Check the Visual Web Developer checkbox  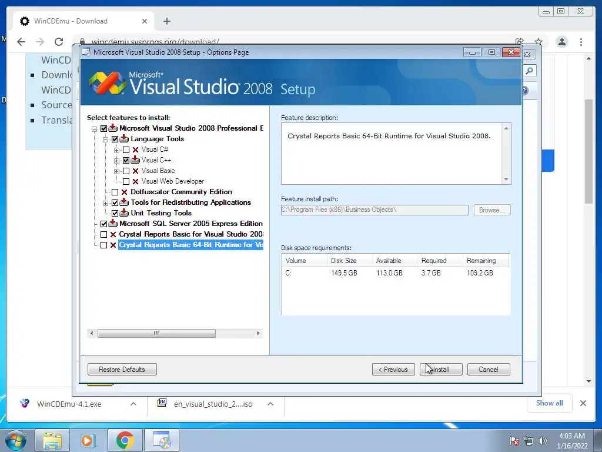pyautogui.click(x=126, y=181)
